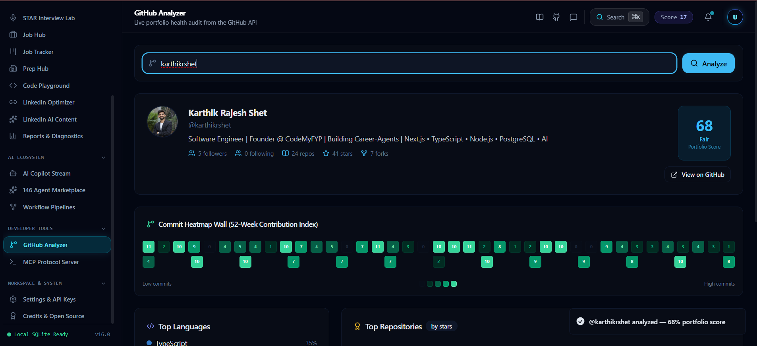Focus the GitHub username input field

point(409,63)
